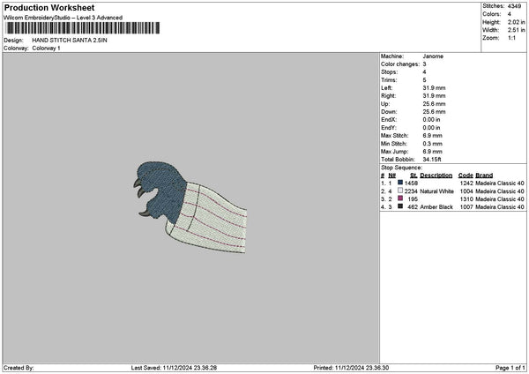This screenshot has width=529, height=374.
Task: Click the "Color changes:" label
Action: click(x=400, y=64)
